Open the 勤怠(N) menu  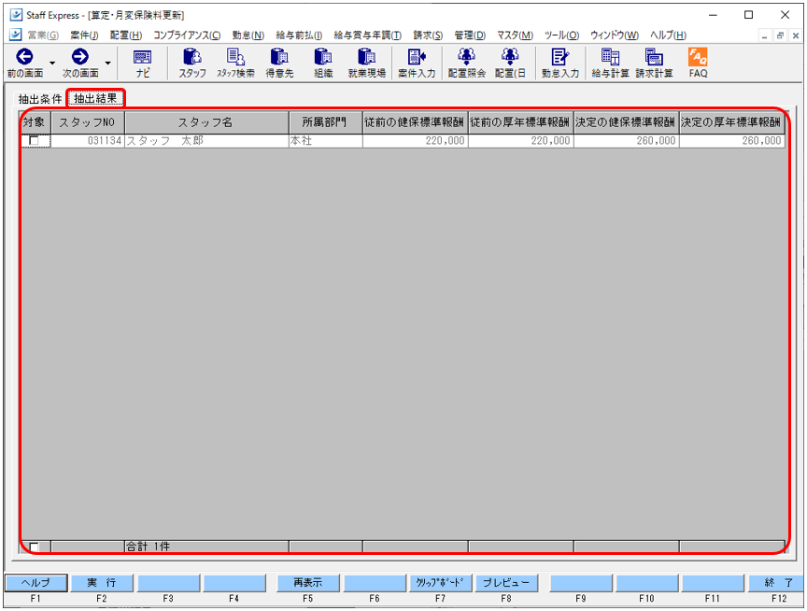[248, 35]
